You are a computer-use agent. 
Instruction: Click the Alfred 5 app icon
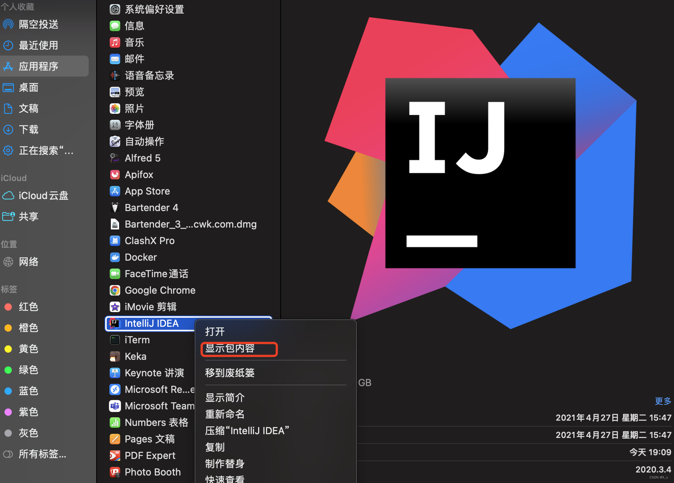115,158
